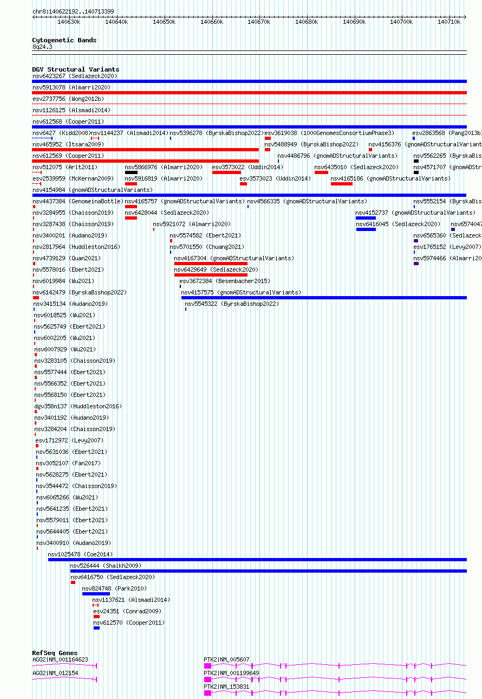This screenshot has width=482, height=699.
Task: Click the nsv6435010 (Sedlazeck2020) label
Action: (356, 167)
